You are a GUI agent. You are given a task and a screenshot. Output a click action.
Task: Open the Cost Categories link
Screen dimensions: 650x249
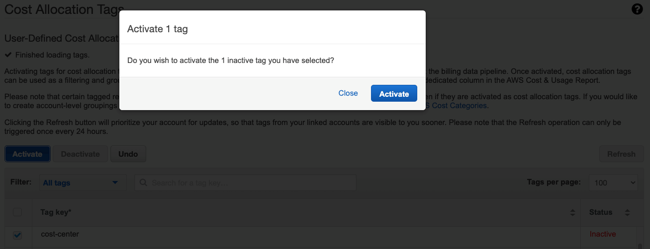(x=459, y=106)
